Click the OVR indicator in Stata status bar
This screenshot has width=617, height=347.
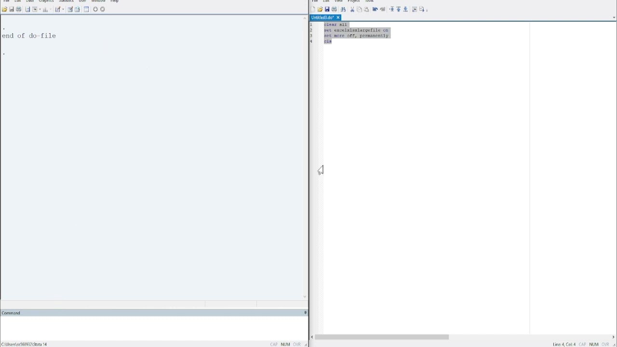pyautogui.click(x=296, y=344)
